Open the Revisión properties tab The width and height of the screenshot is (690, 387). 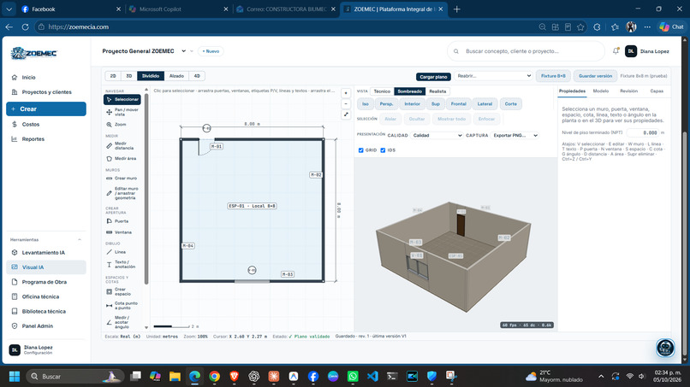click(x=629, y=91)
